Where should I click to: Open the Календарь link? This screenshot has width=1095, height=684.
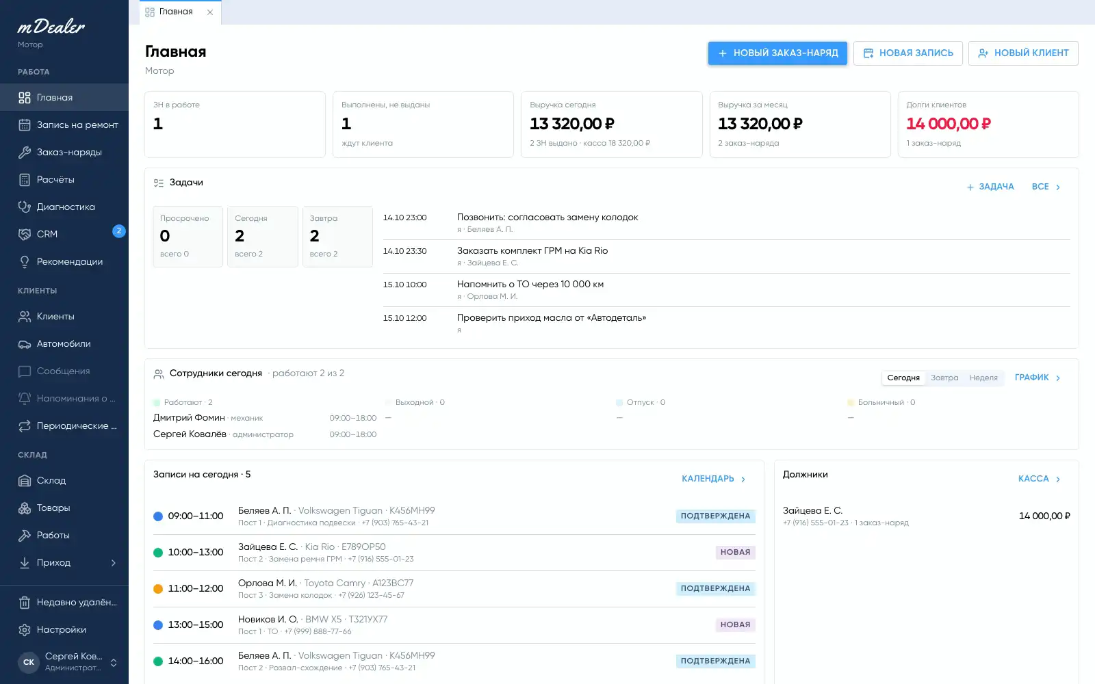click(x=714, y=479)
